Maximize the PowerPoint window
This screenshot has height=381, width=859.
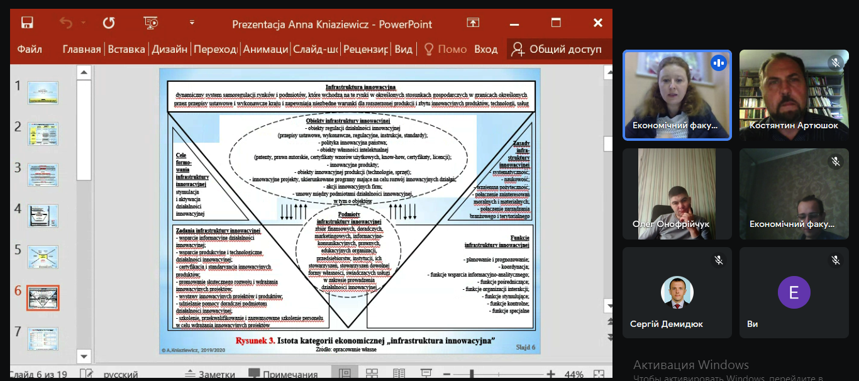point(556,23)
